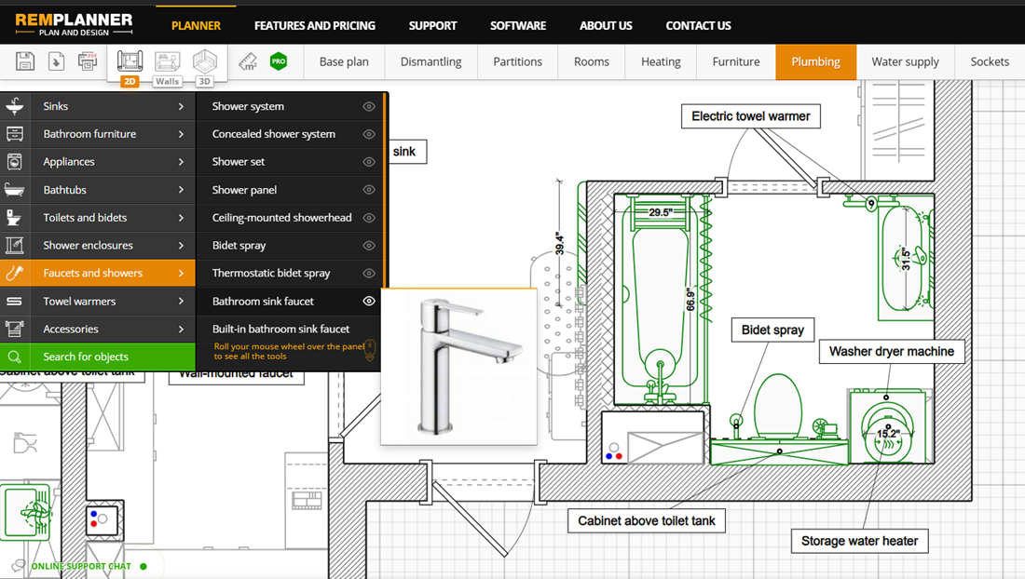Image resolution: width=1025 pixels, height=579 pixels.
Task: Switch to the Partitions tab
Action: click(518, 62)
